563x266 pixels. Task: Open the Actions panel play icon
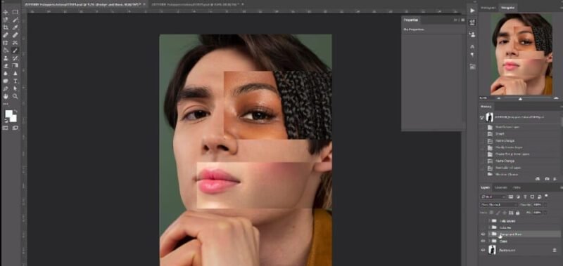(472, 11)
